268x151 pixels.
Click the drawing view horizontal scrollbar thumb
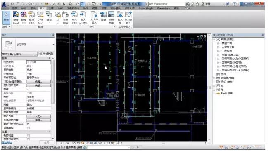click(x=164, y=143)
